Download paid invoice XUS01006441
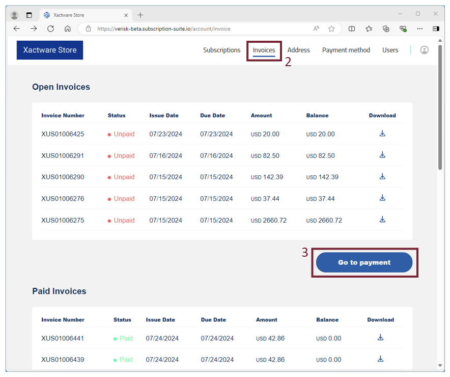The width and height of the screenshot is (450, 377). click(x=380, y=338)
